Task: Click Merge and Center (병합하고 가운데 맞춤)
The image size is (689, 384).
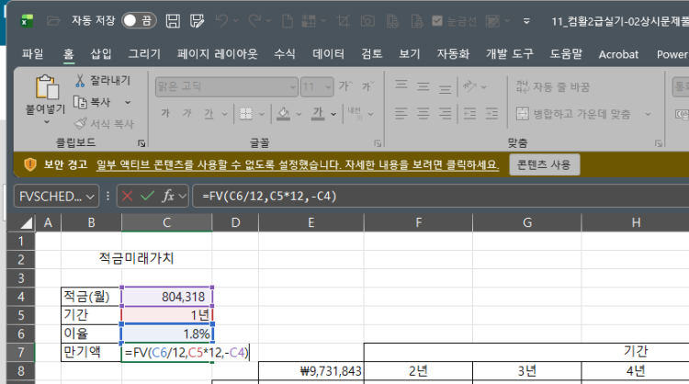Action: (x=573, y=114)
